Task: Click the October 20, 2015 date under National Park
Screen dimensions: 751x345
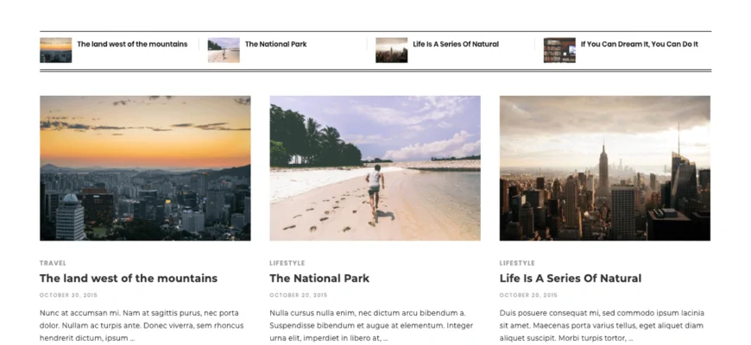Action: point(299,295)
